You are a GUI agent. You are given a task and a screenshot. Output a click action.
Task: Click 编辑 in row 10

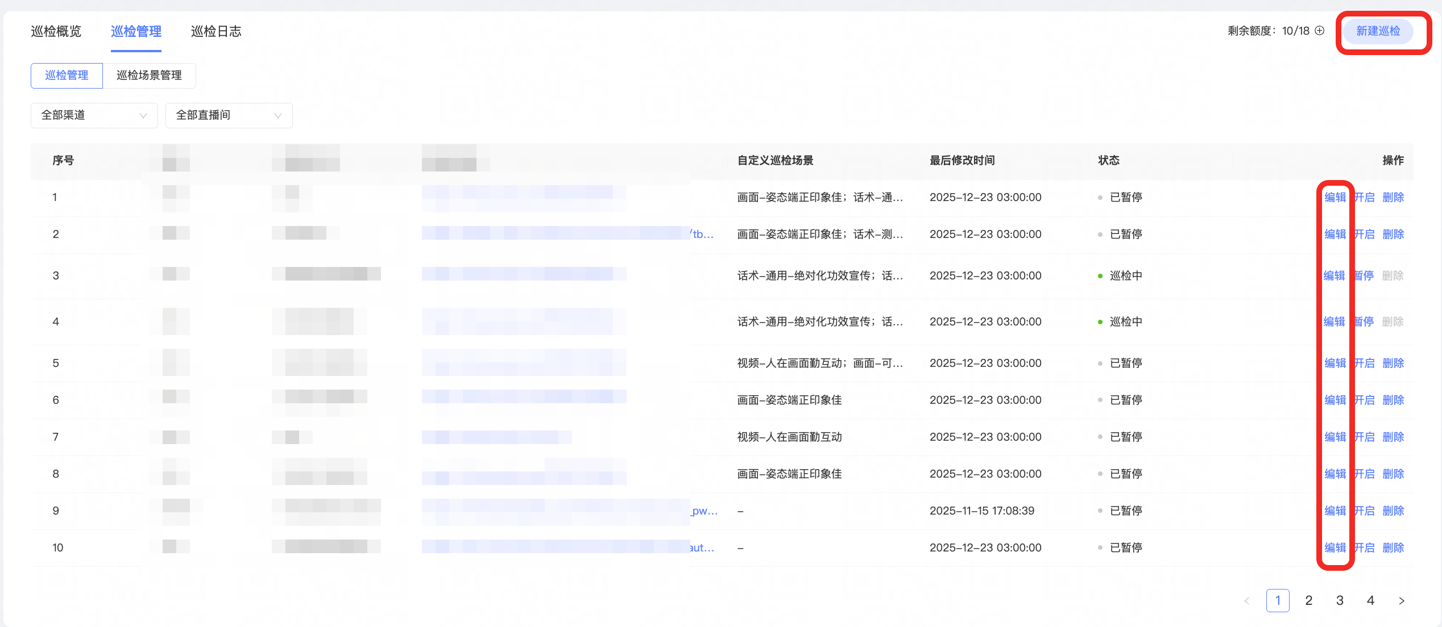[1335, 547]
